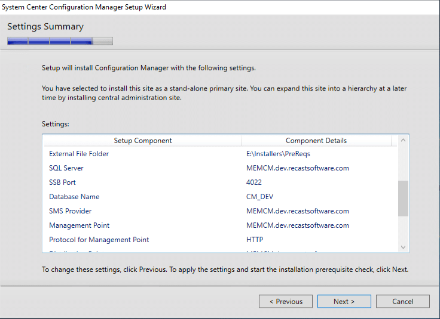Click the CM_DEV database value

[260, 197]
